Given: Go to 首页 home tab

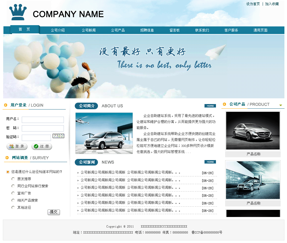Looking at the screenshot, I should [x=24, y=29].
